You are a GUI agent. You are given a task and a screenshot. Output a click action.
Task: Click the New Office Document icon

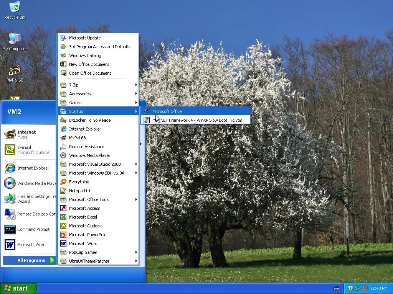click(x=63, y=64)
